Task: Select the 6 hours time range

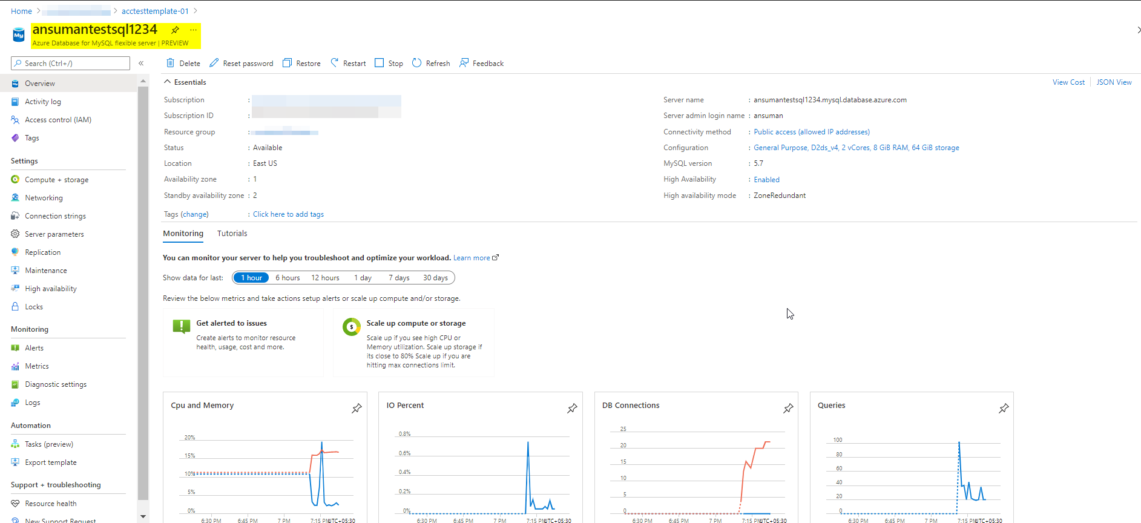Action: (x=288, y=278)
